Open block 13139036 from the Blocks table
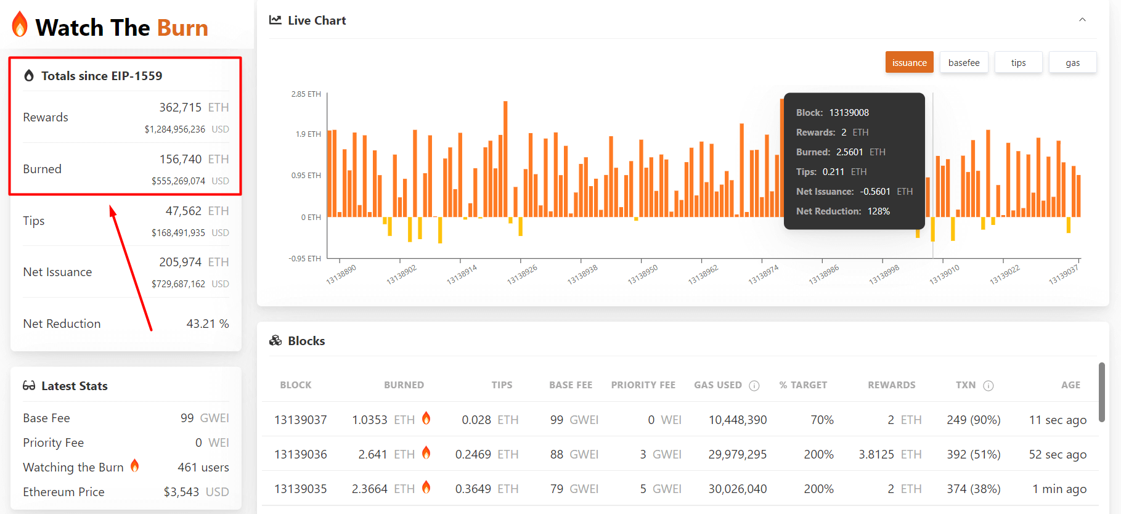The image size is (1121, 514). pyautogui.click(x=301, y=454)
